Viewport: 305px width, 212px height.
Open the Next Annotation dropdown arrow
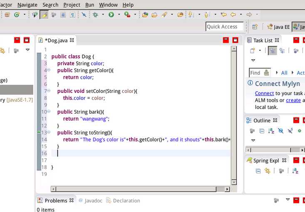[199, 15]
